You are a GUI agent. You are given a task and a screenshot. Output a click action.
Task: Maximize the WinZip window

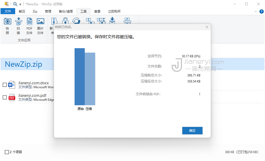(x=246, y=4)
